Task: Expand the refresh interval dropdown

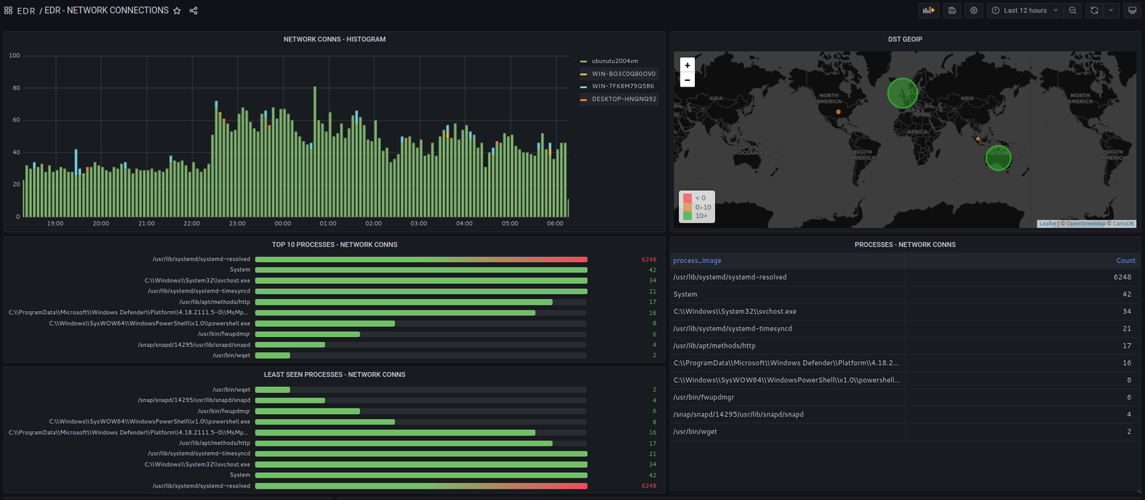Action: [x=1111, y=11]
